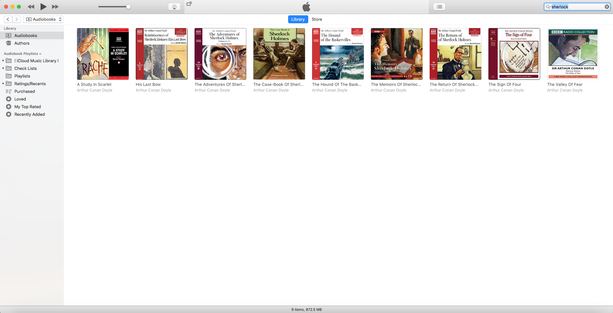This screenshot has width=613, height=313.
Task: Click the Playlists folder icon
Action: coord(9,76)
